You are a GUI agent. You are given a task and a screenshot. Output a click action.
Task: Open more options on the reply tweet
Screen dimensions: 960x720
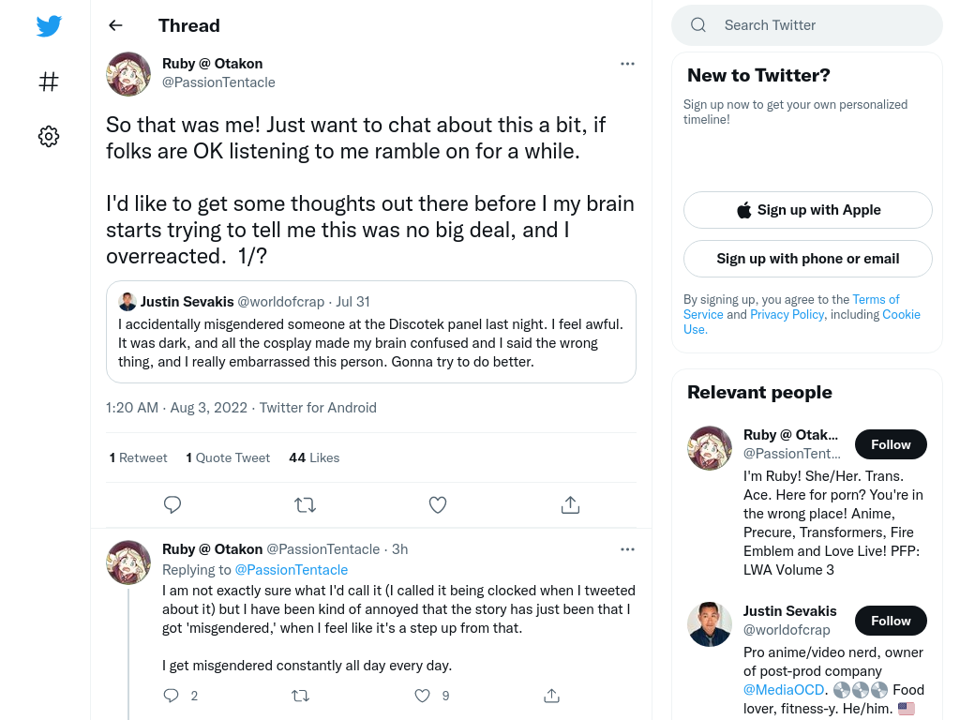coord(627,549)
